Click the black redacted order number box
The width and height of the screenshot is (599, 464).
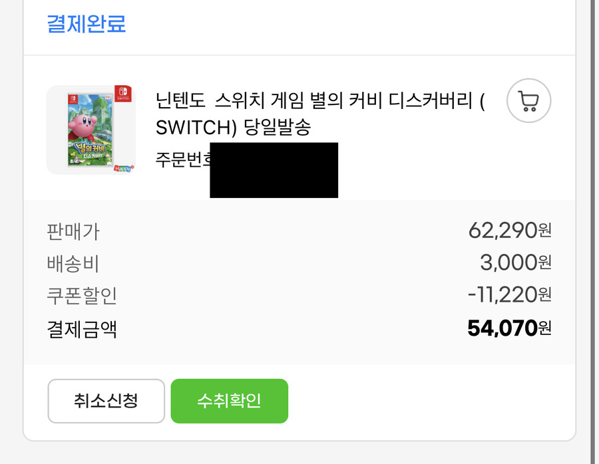tap(274, 170)
